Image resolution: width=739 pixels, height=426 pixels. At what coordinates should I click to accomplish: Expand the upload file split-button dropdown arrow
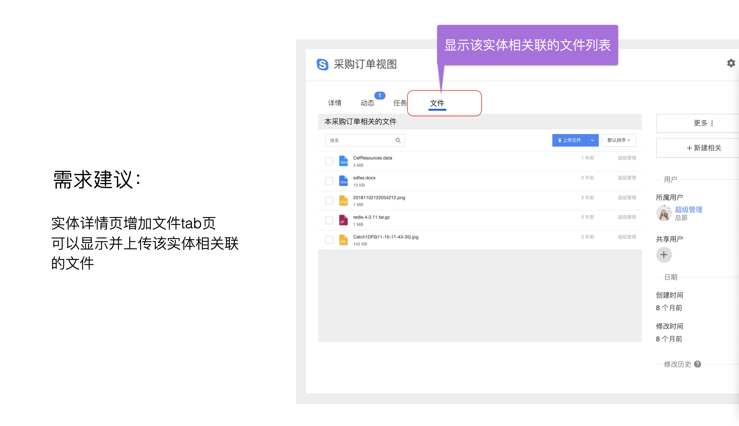(593, 140)
